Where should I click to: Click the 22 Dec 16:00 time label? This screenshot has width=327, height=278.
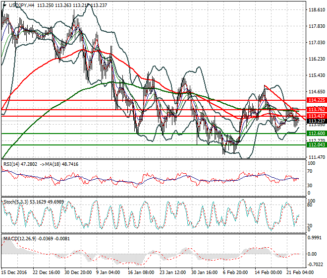point(46,273)
